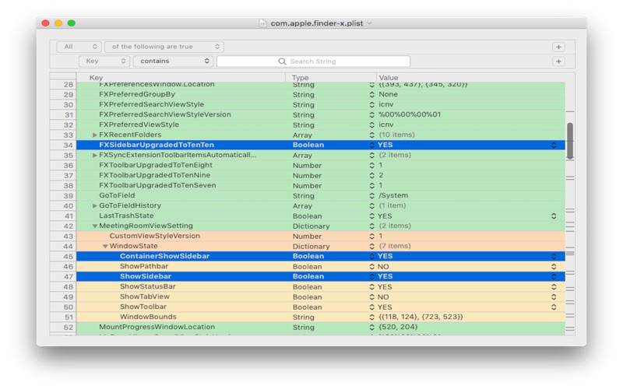Click the (10 items) value
The width and height of the screenshot is (623, 389).
pyautogui.click(x=396, y=135)
